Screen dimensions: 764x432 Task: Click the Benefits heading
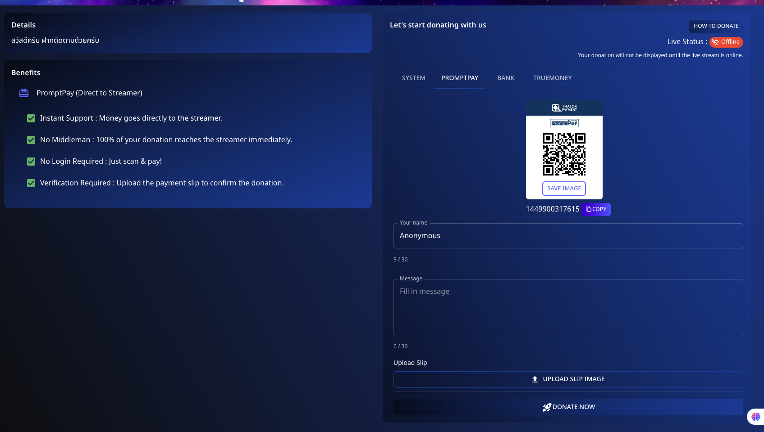click(x=26, y=72)
